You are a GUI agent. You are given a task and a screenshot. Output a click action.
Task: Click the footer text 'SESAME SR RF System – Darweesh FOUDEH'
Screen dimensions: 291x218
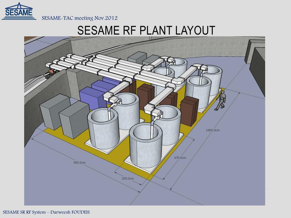(46, 212)
